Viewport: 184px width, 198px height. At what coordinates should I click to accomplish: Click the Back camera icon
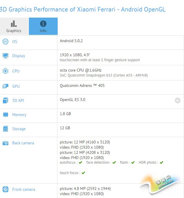coord(5,143)
